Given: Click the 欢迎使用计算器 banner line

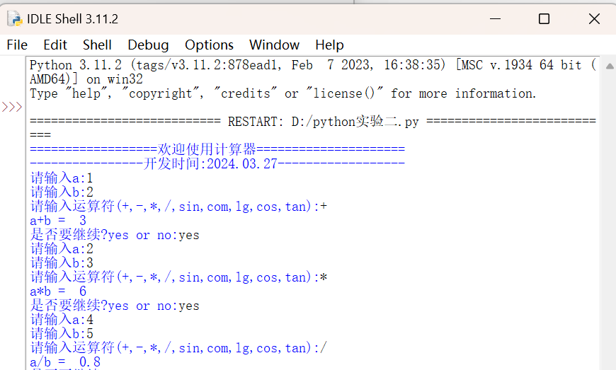Looking at the screenshot, I should pyautogui.click(x=217, y=149).
